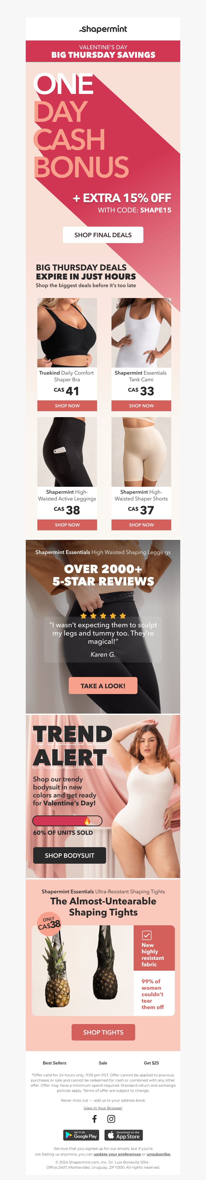Click the TAKE A LOOK! button
The width and height of the screenshot is (206, 1180).
[x=103, y=685]
